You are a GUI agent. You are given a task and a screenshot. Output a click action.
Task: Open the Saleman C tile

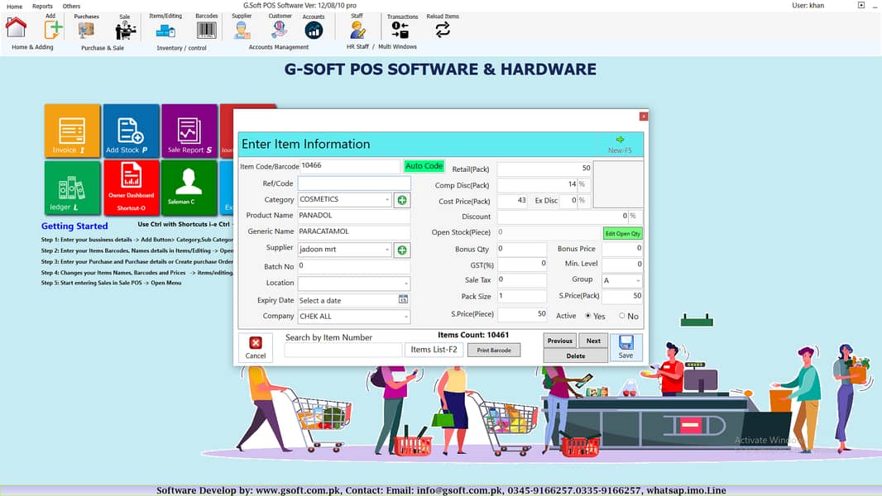189,188
